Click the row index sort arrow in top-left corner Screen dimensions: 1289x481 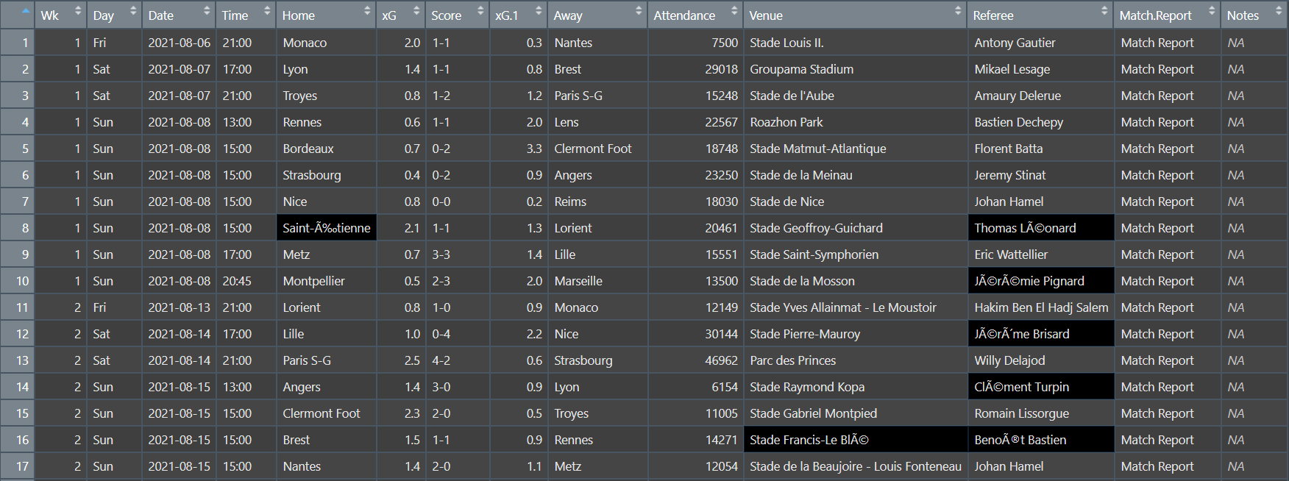pyautogui.click(x=25, y=12)
